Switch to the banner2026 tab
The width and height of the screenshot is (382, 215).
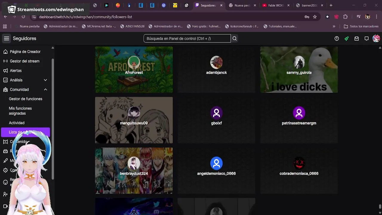pyautogui.click(x=309, y=5)
